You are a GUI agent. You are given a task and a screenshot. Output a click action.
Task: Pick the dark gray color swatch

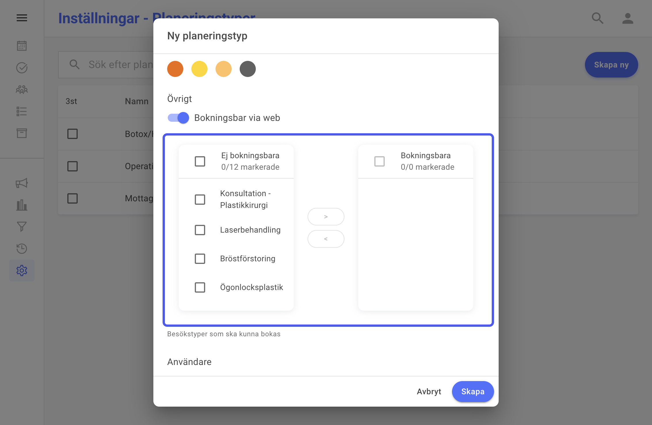coord(248,69)
